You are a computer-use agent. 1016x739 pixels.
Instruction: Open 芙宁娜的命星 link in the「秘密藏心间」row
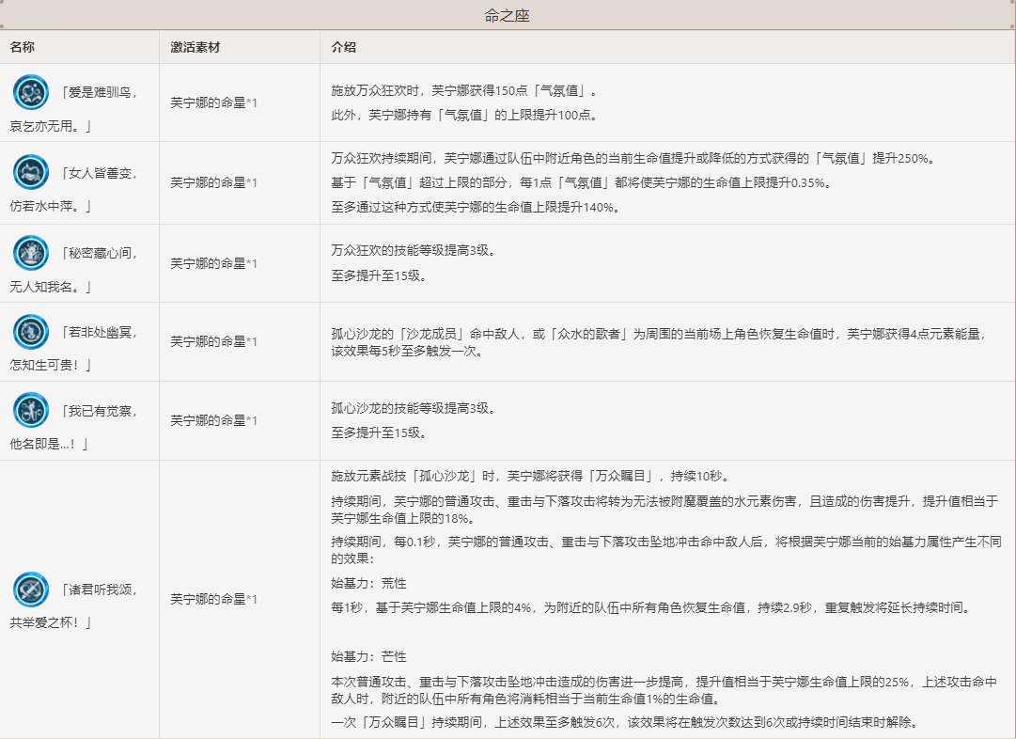pos(207,263)
